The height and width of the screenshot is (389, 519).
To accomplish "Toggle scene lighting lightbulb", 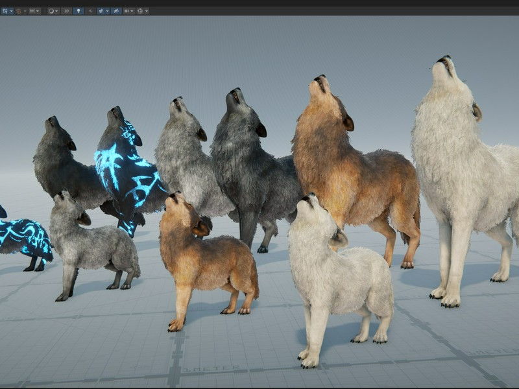I will pos(78,11).
